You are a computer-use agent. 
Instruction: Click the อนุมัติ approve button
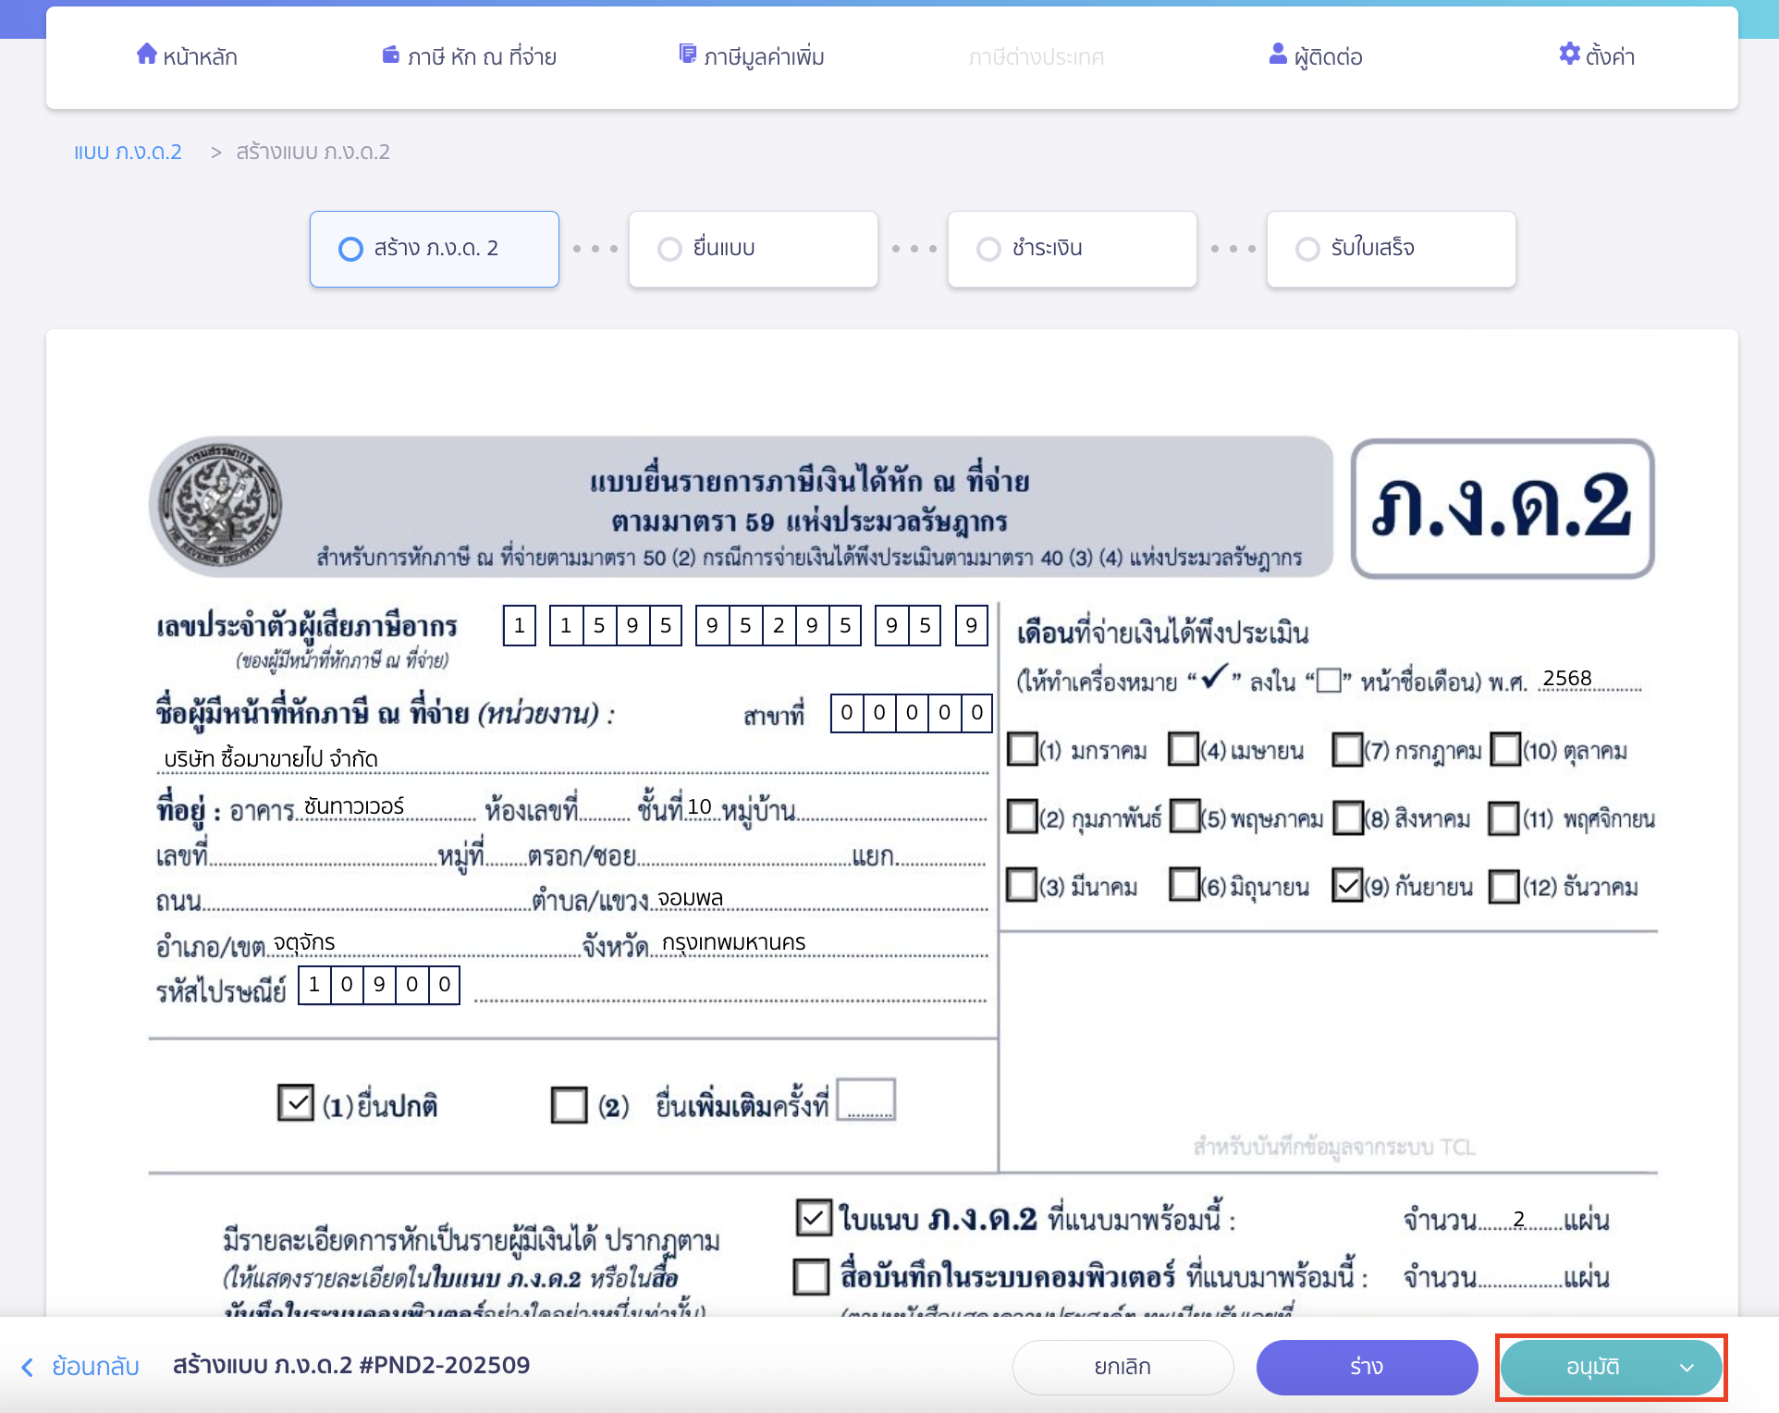pyautogui.click(x=1591, y=1367)
